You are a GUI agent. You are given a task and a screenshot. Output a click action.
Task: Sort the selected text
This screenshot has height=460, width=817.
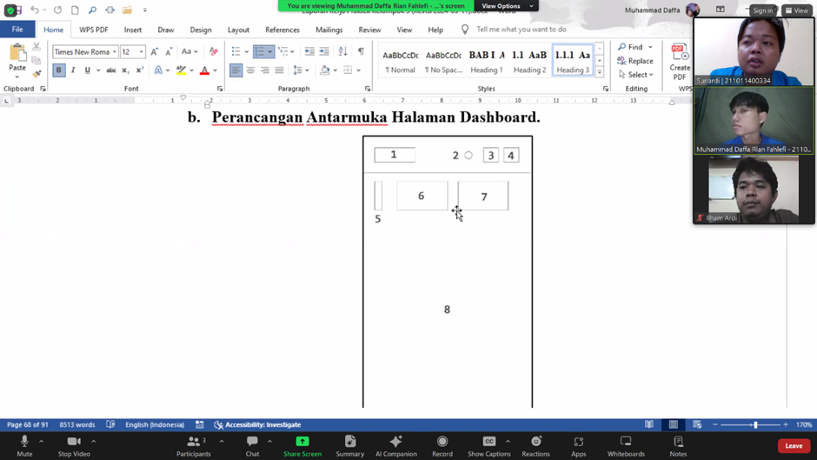342,51
